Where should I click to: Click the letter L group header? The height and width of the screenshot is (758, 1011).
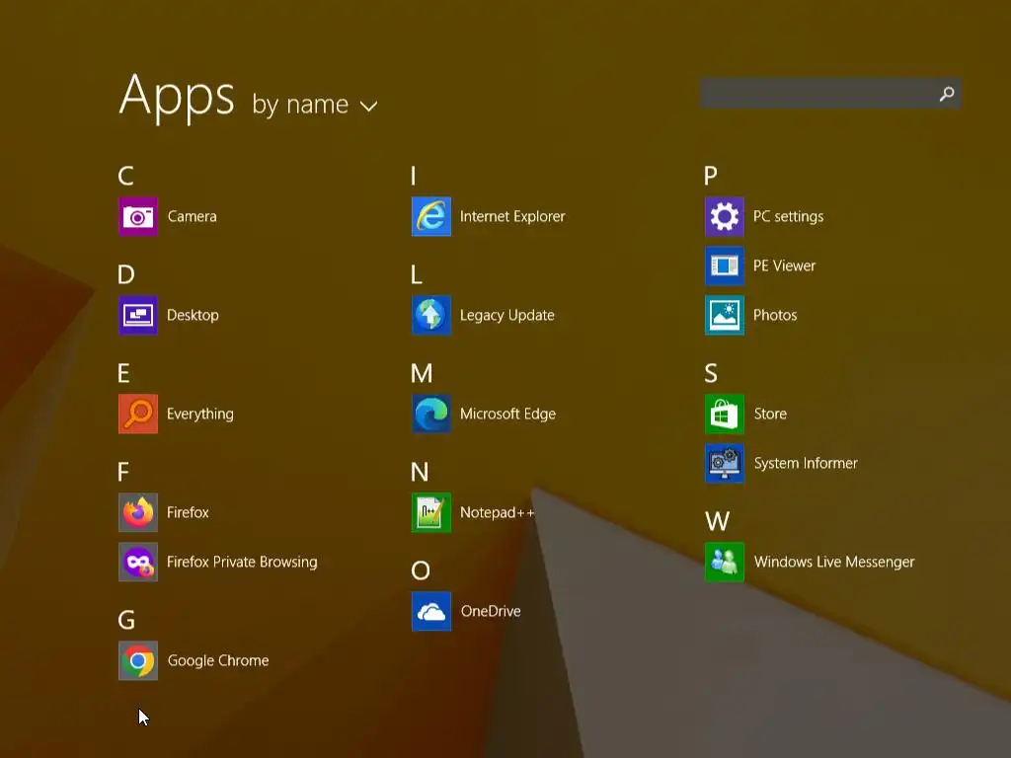point(417,274)
